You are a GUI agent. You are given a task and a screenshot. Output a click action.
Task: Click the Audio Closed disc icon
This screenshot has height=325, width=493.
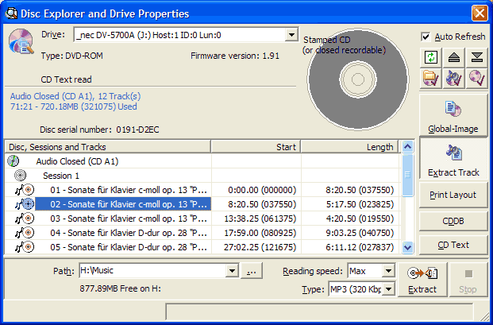13,161
